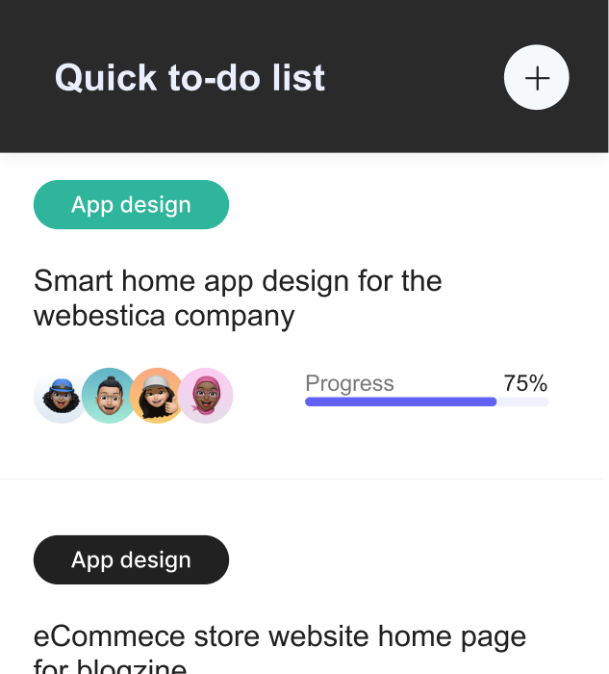Click the green App design tag

tap(131, 205)
